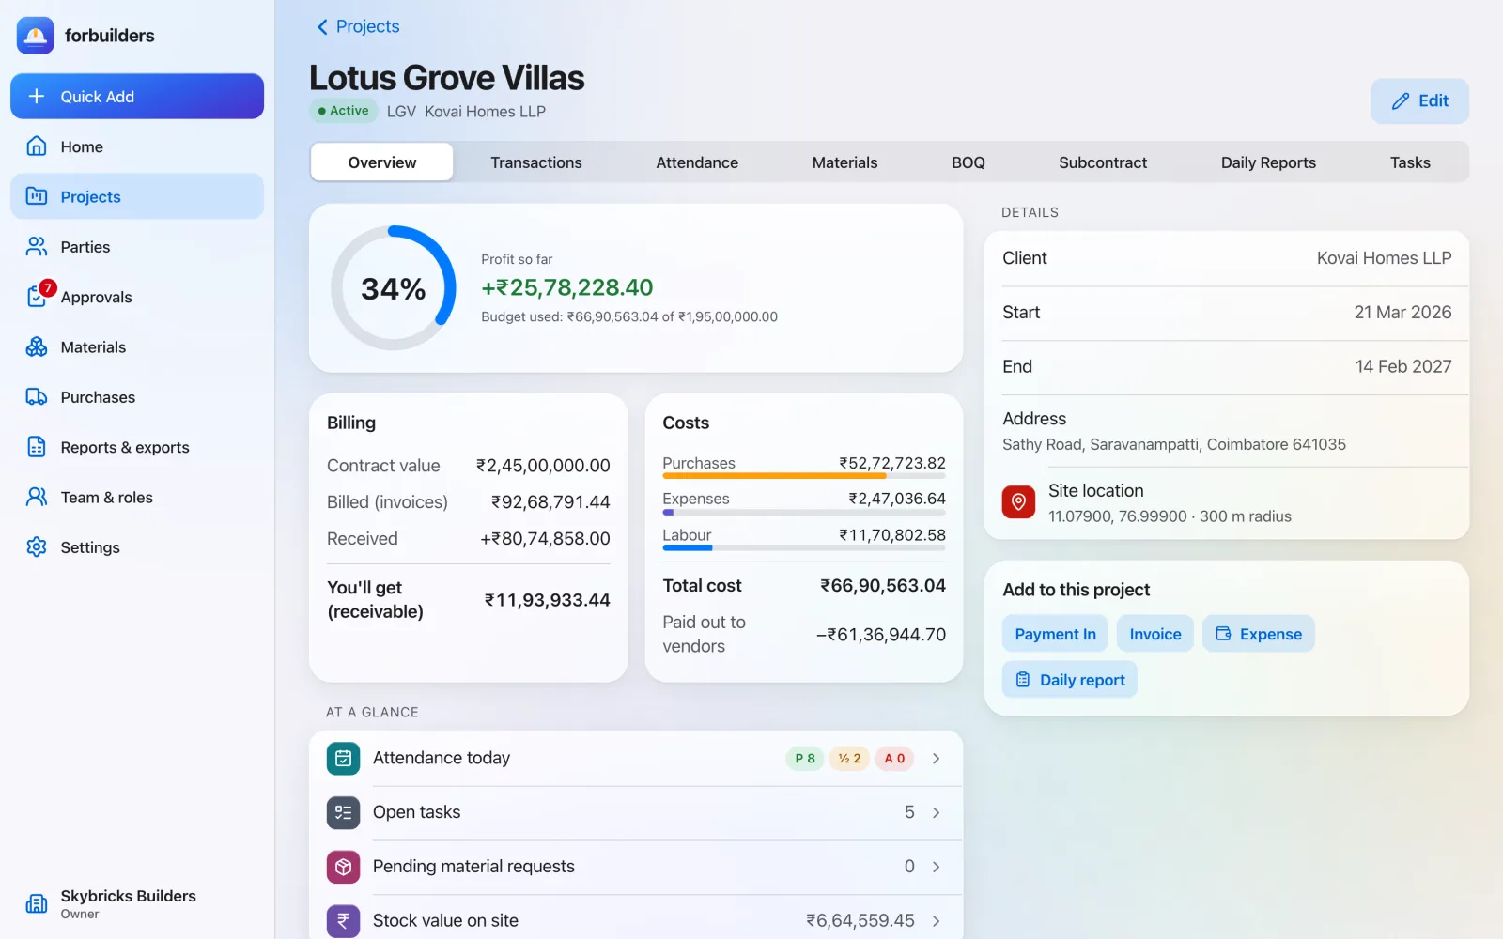This screenshot has height=939, width=1503.
Task: Click the Total cost ₹66,90,563.04 value
Action: 883,586
